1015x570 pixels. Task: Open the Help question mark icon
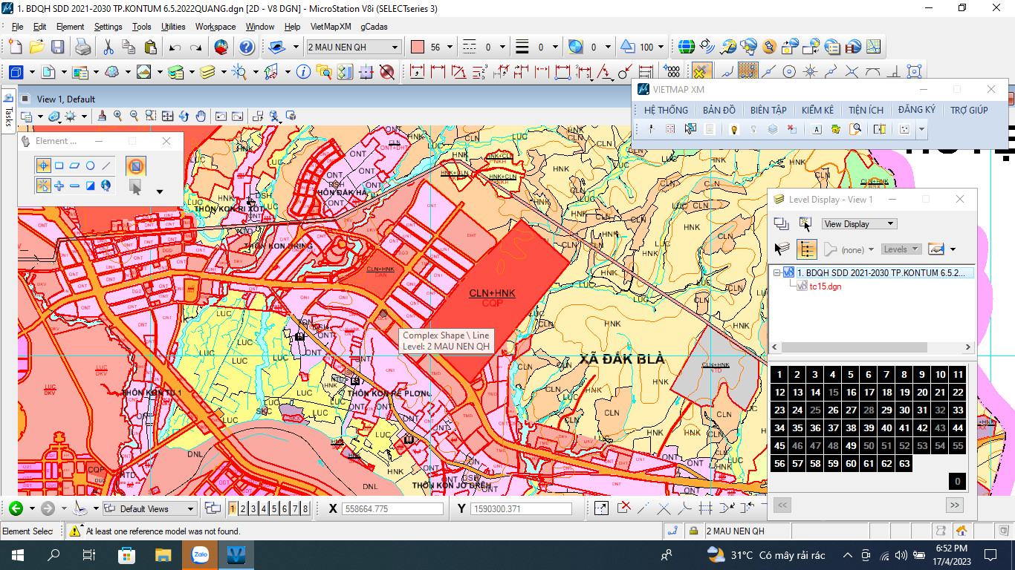[x=246, y=47]
